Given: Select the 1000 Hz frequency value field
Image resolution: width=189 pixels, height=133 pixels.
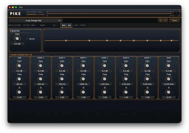Looking at the screenshot, I should tap(83, 84).
